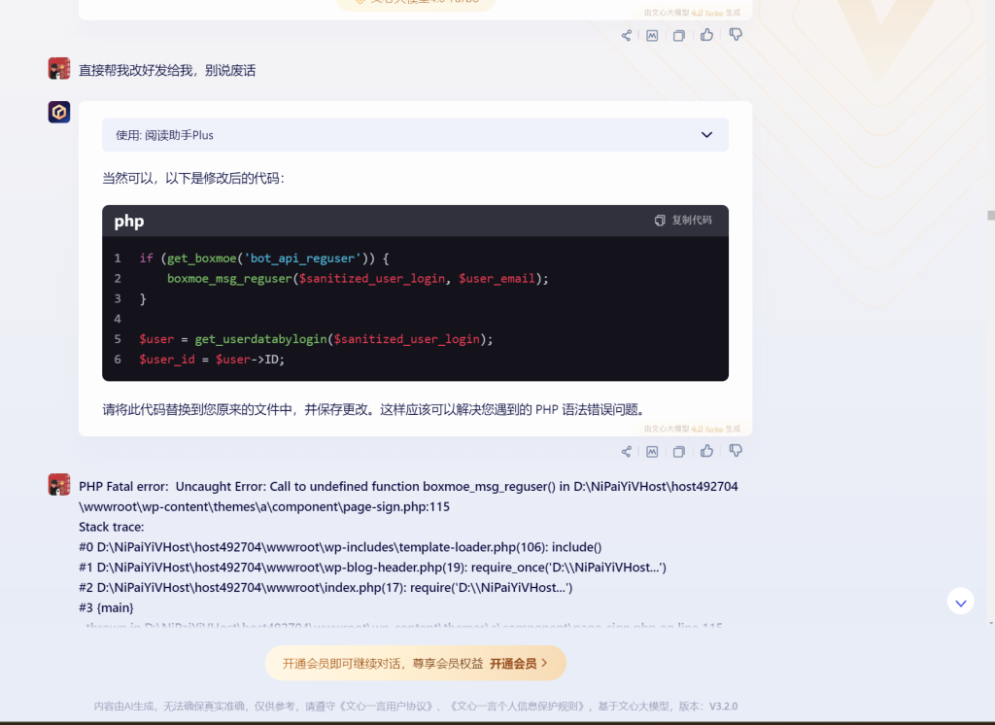Screen dimensions: 995x725
Task: Click code line '$user_id = $user->ID;'
Action: coord(212,360)
